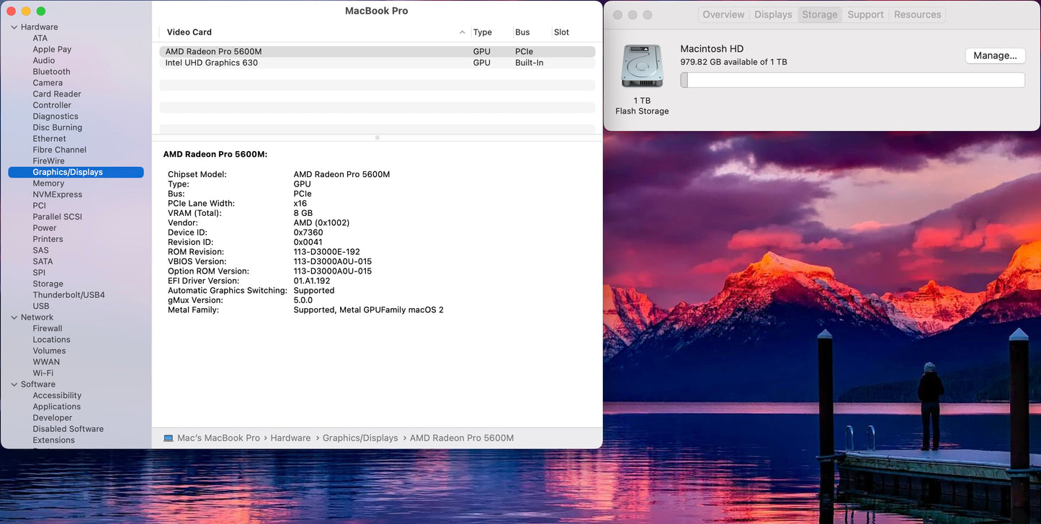
Task: Select Bluetooth in the Hardware sidebar
Action: (x=51, y=71)
